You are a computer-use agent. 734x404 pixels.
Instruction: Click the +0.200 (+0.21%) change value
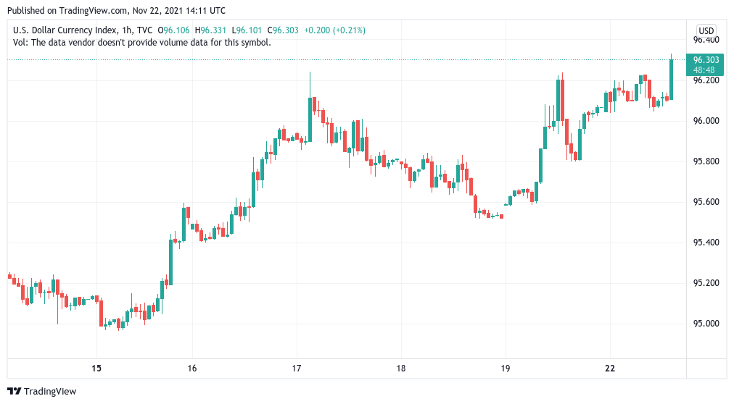click(334, 30)
